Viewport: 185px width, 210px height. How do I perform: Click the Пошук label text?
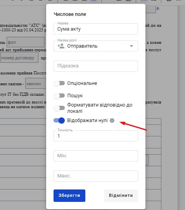coord(75,96)
